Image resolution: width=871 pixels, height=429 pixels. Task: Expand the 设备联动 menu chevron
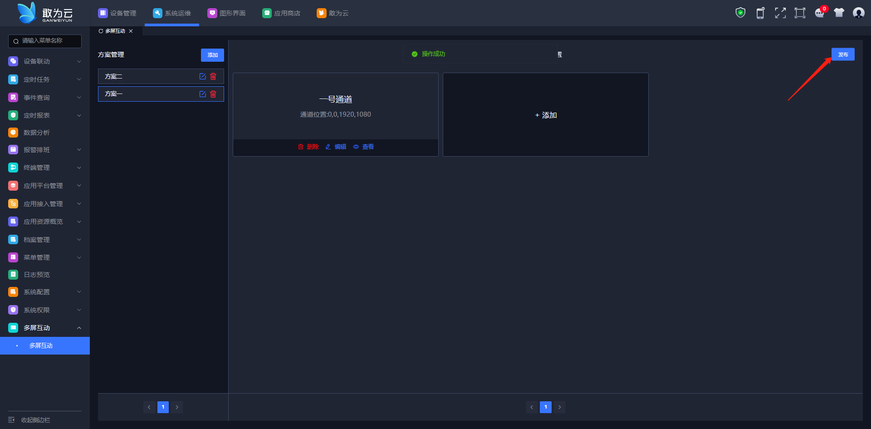coord(79,61)
